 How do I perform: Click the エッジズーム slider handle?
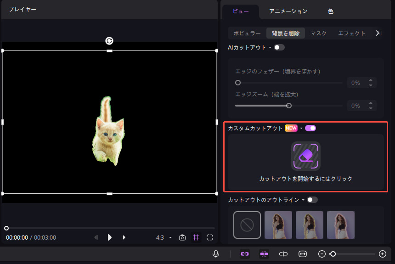(289, 105)
